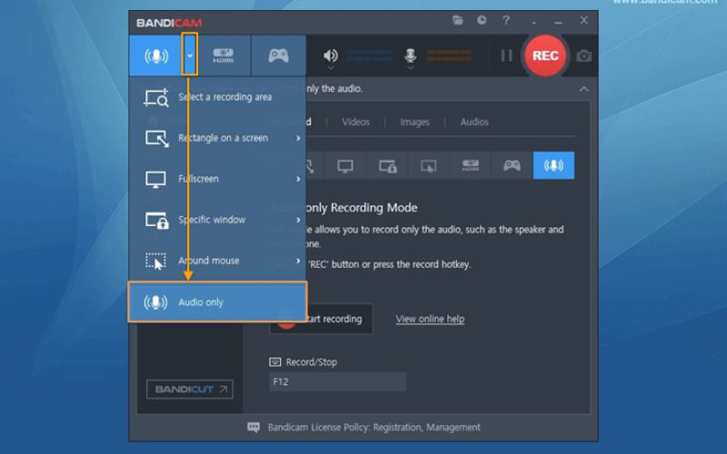Select specific window lock icon in mode row
727x454 pixels.
(x=387, y=166)
